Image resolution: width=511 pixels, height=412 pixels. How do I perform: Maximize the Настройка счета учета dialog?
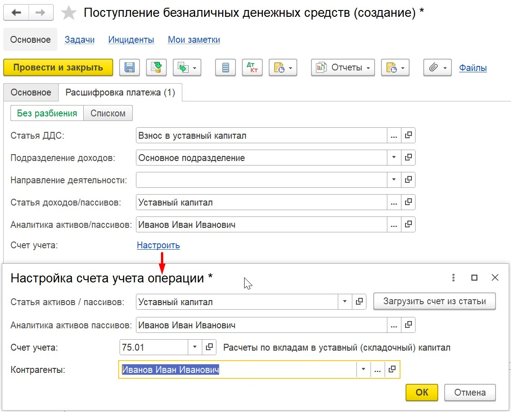click(x=475, y=278)
